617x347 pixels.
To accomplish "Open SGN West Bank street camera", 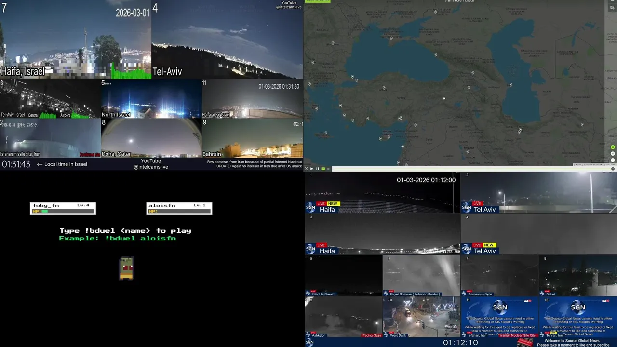I will [x=422, y=317].
